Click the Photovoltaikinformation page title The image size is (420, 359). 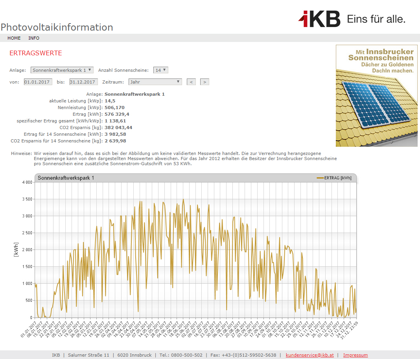tap(57, 27)
